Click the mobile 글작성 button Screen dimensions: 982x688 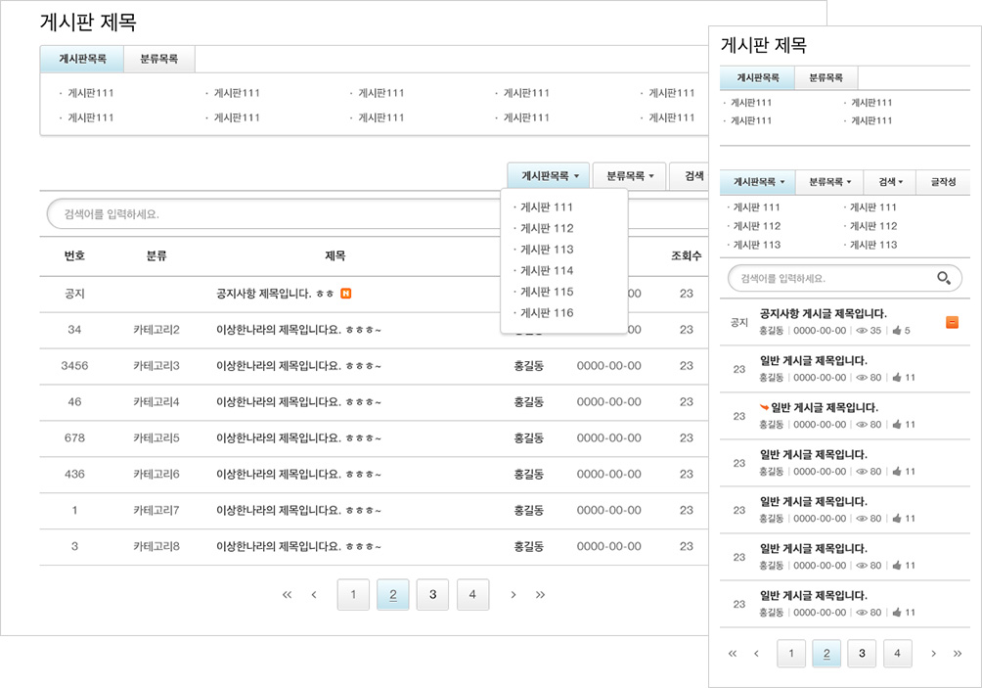943,182
